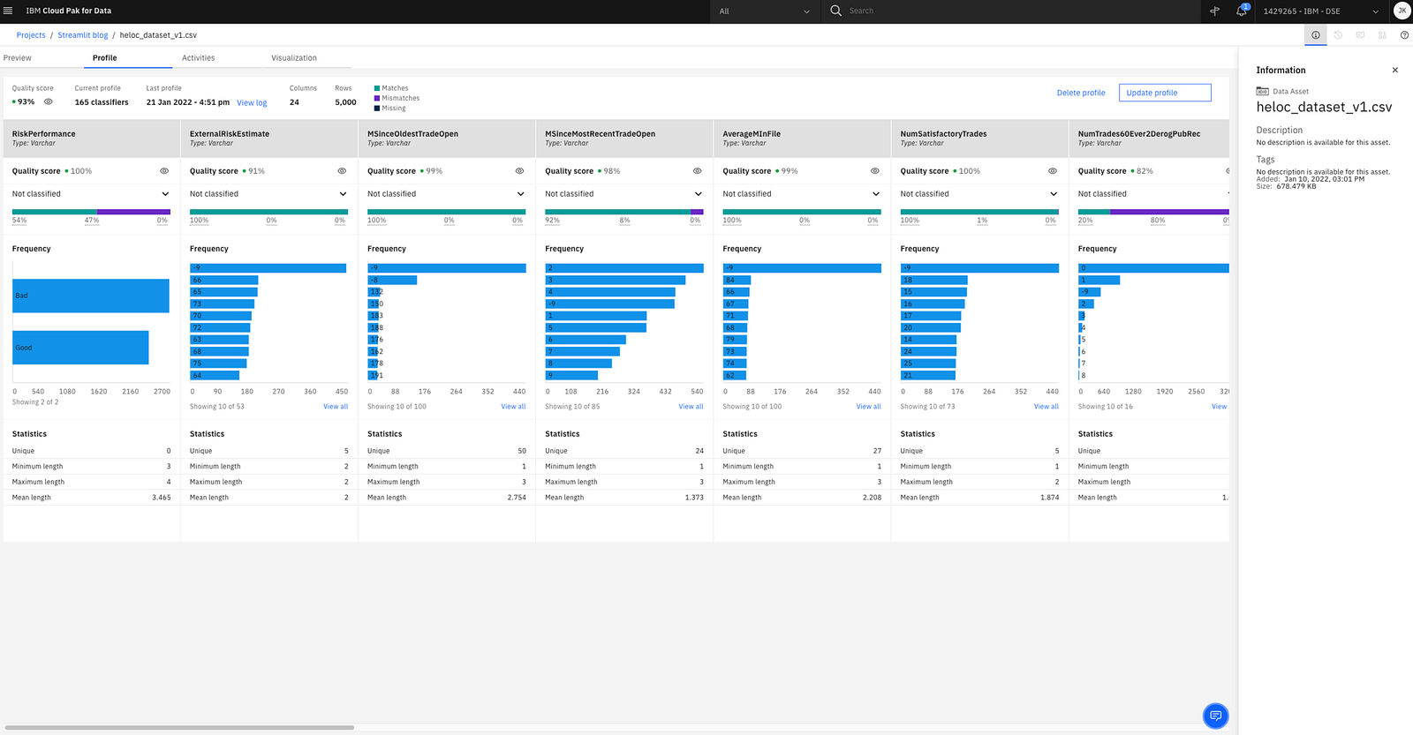Toggle RiskPerformance quality score eye icon
Screen dimensions: 1413x735
click(x=164, y=171)
